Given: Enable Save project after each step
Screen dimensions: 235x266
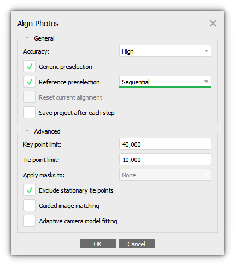Looking at the screenshot, I should click(30, 112).
